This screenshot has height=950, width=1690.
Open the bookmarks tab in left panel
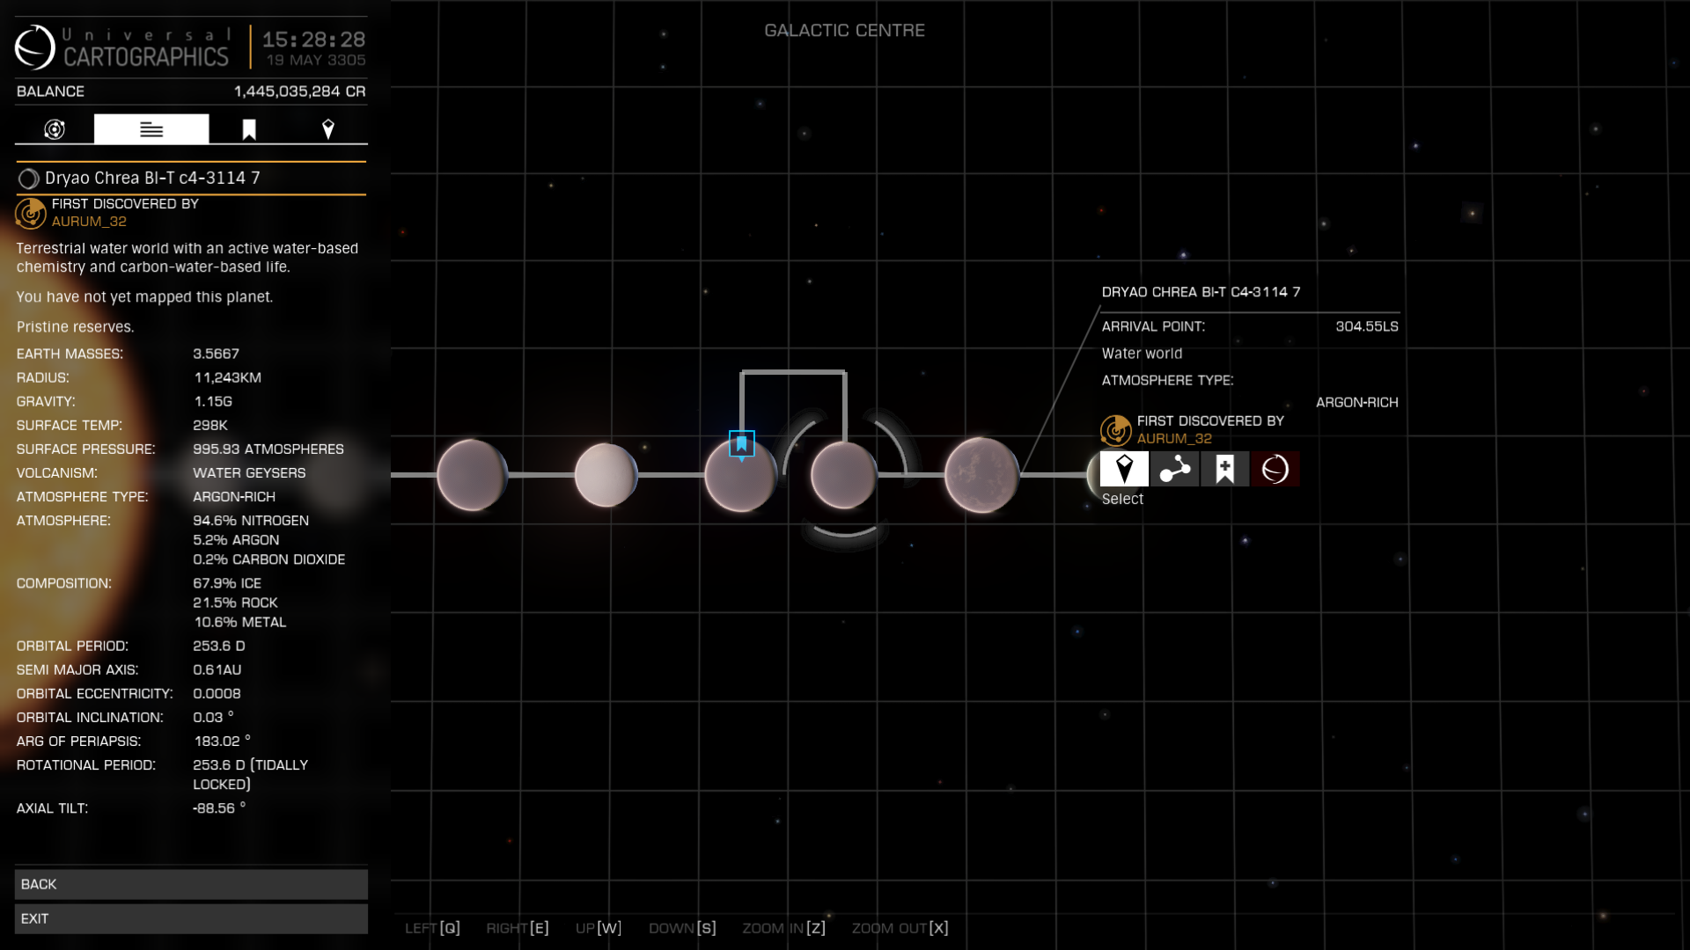(249, 129)
